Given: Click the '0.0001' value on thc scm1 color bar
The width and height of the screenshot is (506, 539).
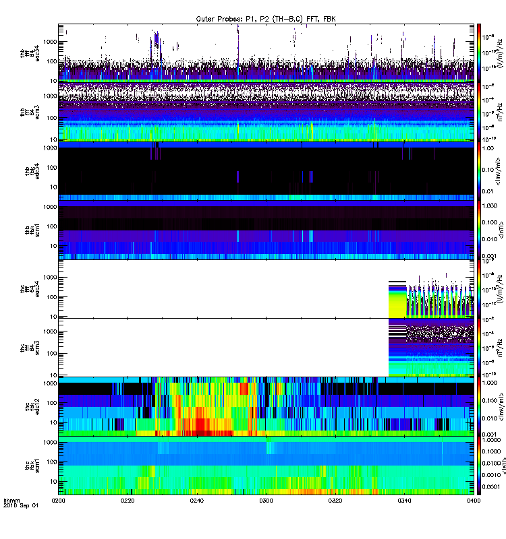Looking at the screenshot, I should (x=491, y=486).
